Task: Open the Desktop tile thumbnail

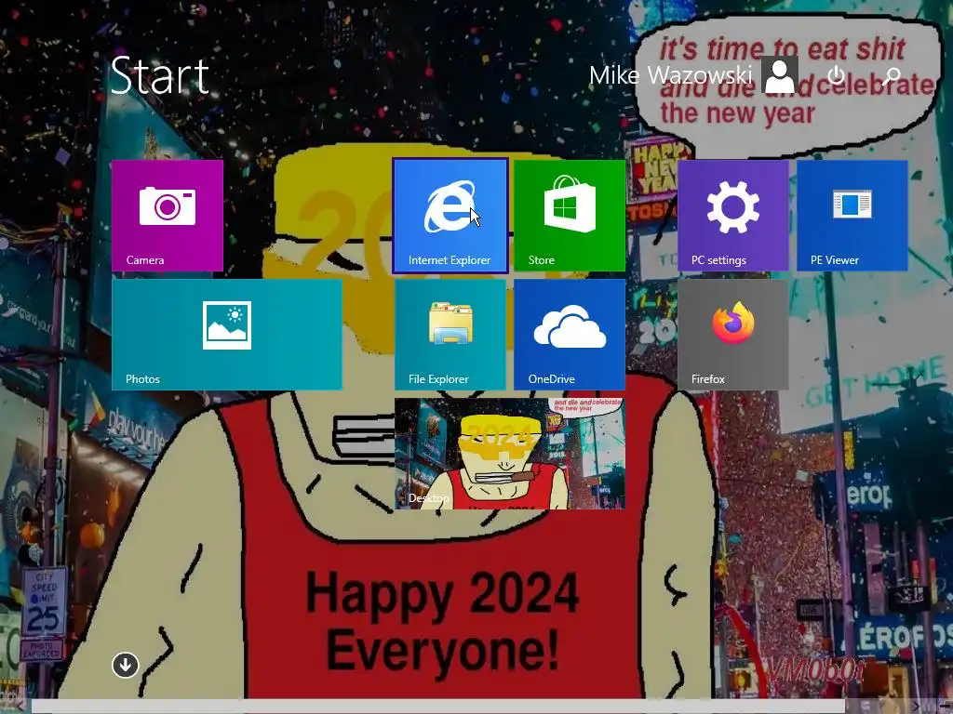Action: (x=510, y=454)
